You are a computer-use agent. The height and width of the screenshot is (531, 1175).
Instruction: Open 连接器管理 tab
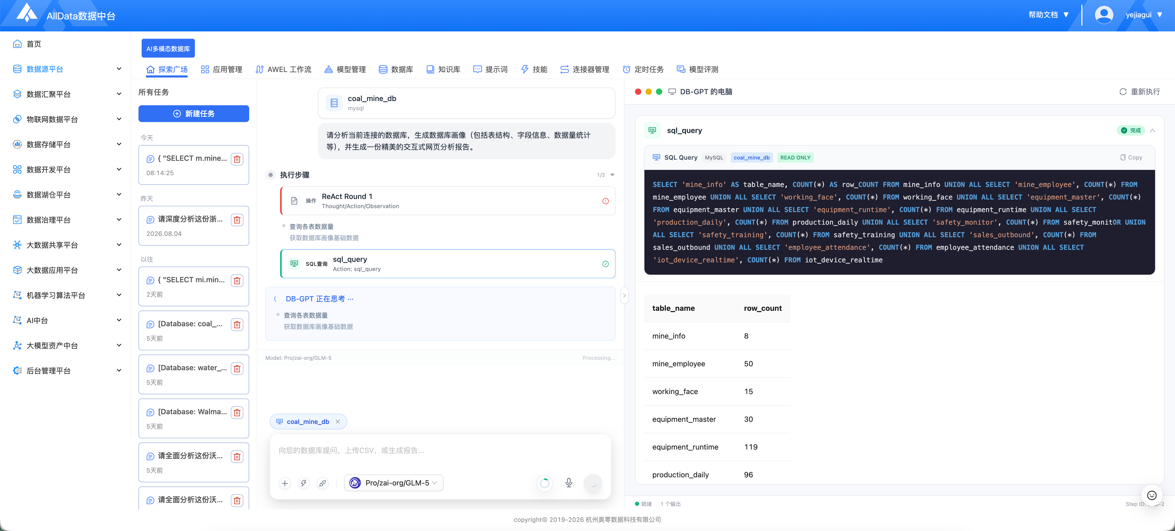coord(585,69)
